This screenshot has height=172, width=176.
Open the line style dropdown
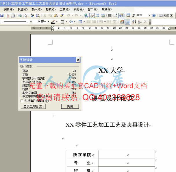pos(31,22)
